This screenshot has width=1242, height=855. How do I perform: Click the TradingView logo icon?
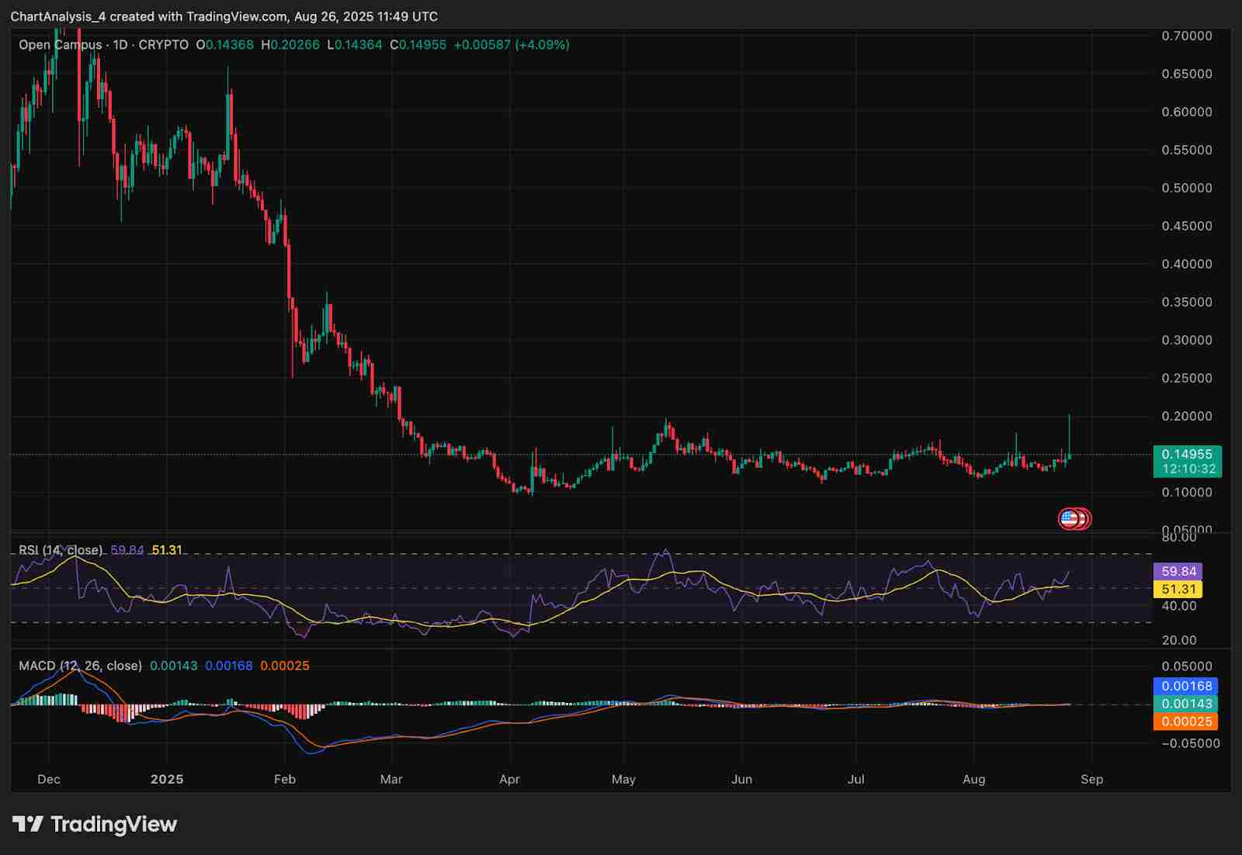click(28, 824)
